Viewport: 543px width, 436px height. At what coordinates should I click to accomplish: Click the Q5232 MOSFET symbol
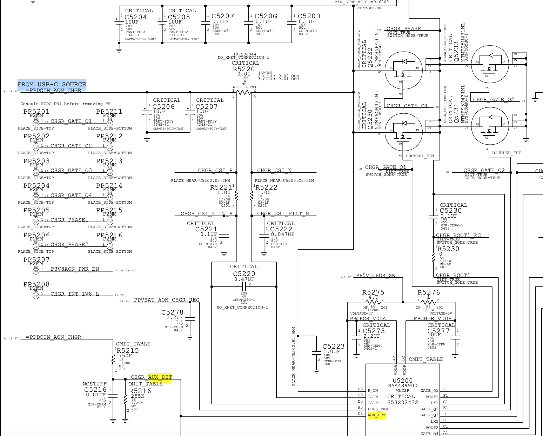pyautogui.click(x=403, y=70)
